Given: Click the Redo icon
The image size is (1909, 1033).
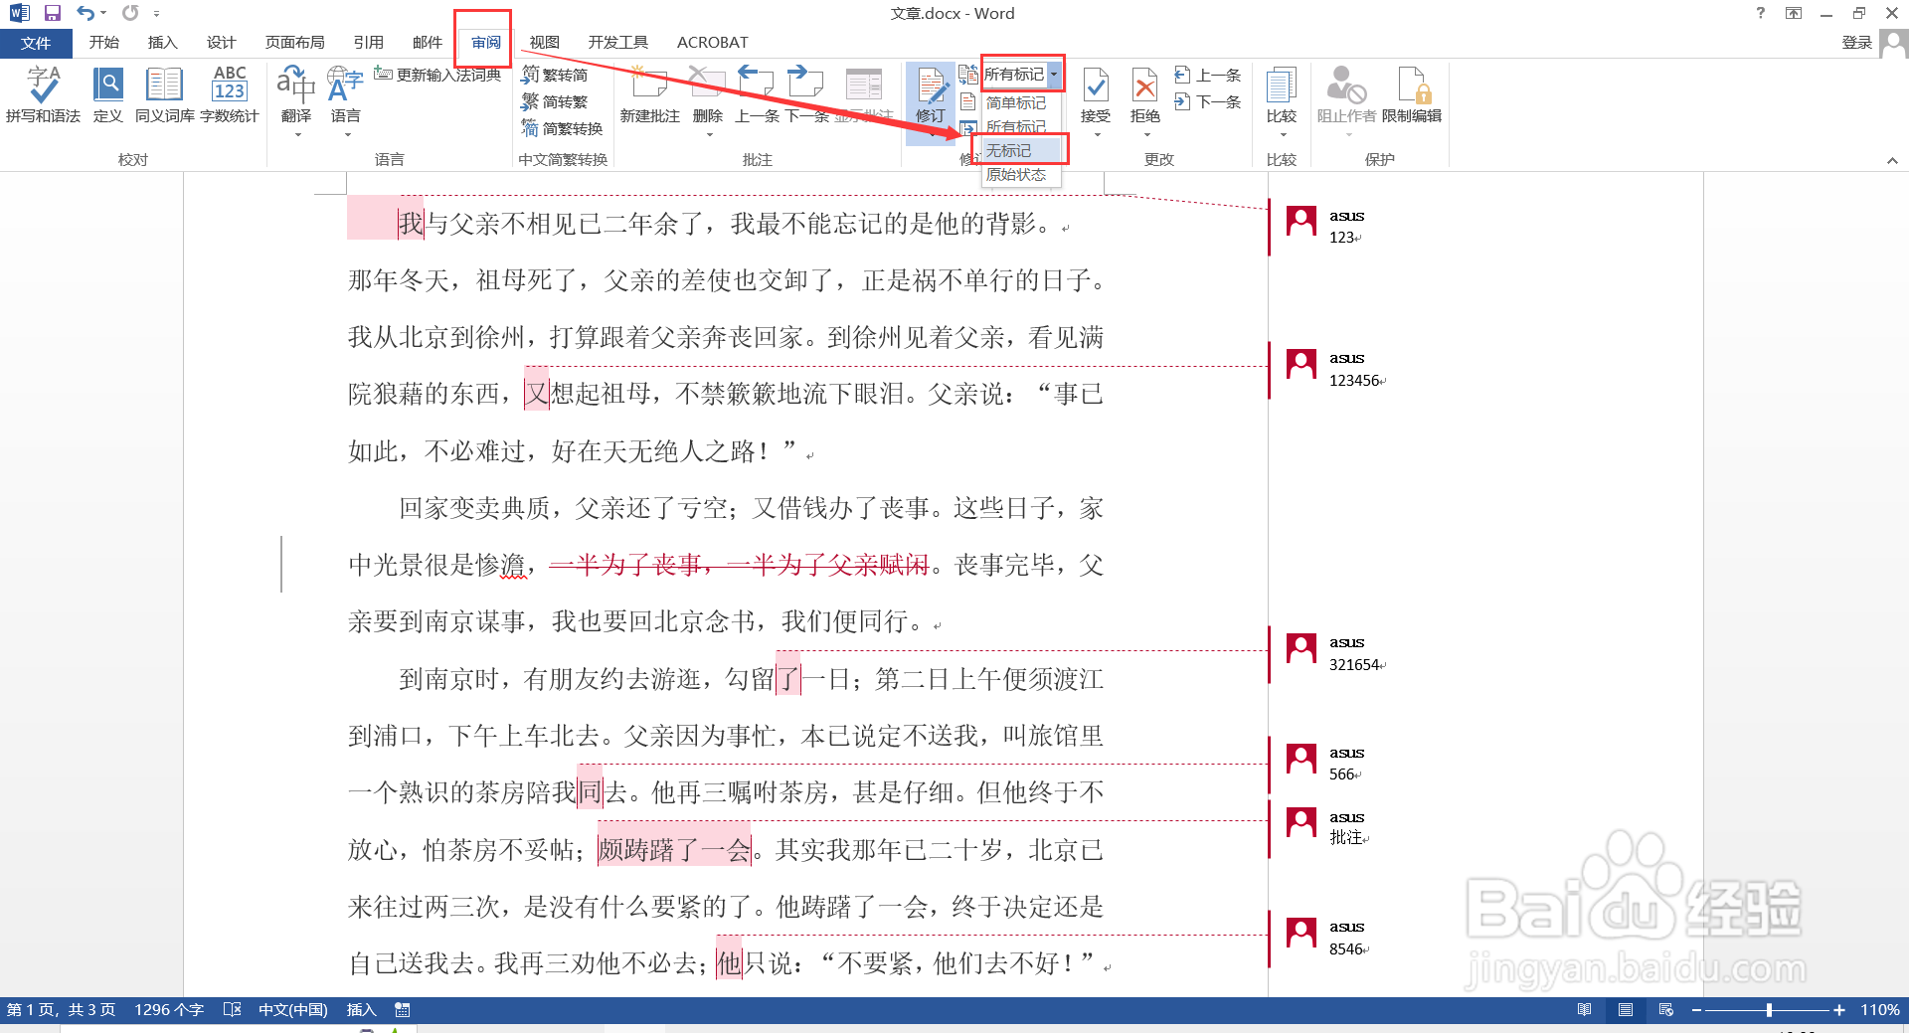Looking at the screenshot, I should (x=130, y=13).
